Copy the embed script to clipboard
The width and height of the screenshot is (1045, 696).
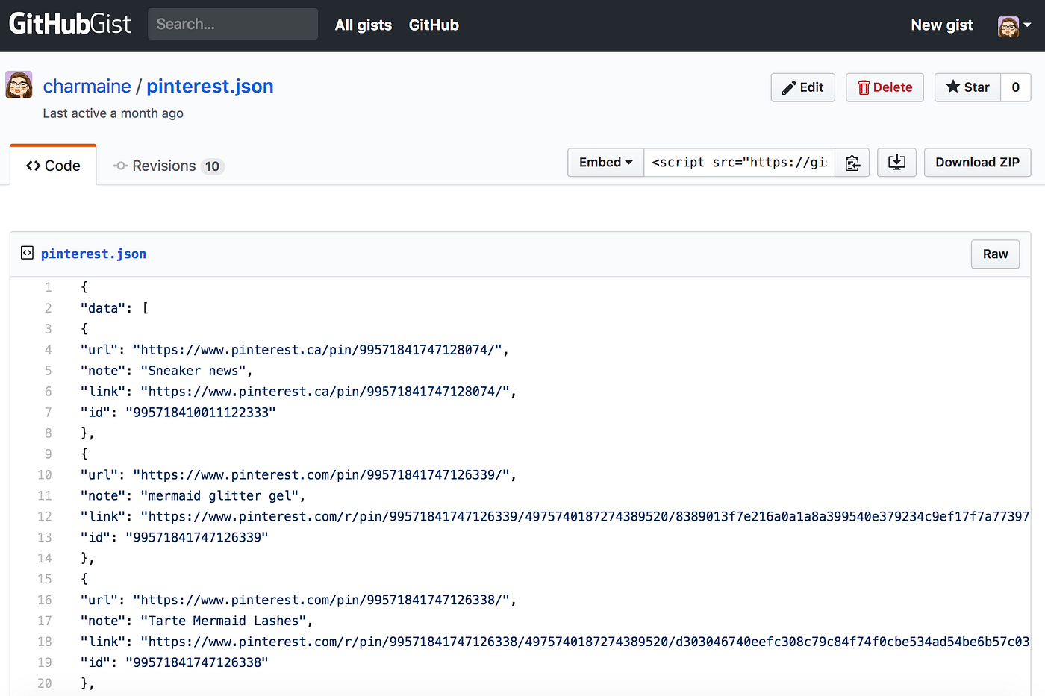coord(852,162)
